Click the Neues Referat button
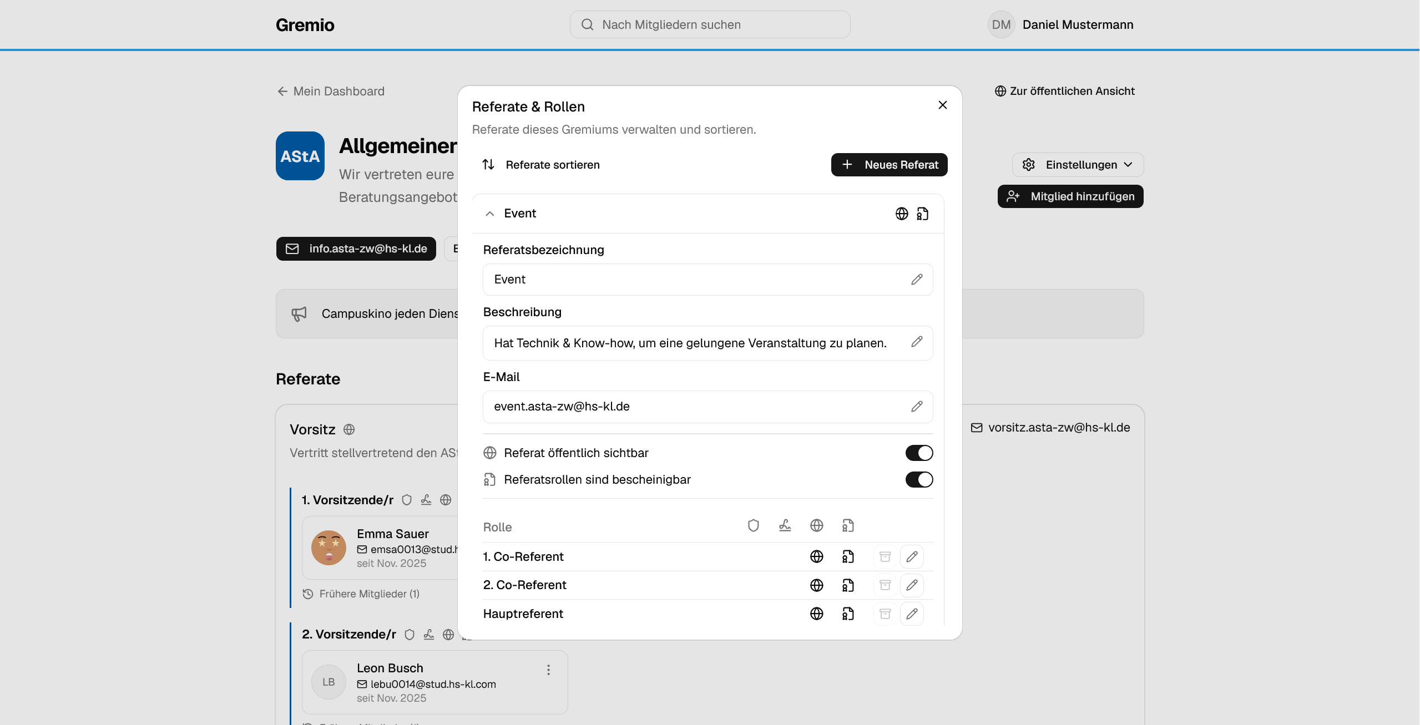 [x=889, y=165]
